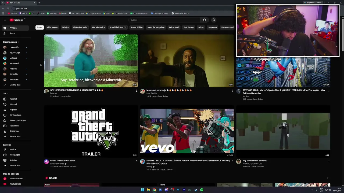Open YouTube Music from sidebar
The height and width of the screenshot is (193, 344).
[16, 179]
